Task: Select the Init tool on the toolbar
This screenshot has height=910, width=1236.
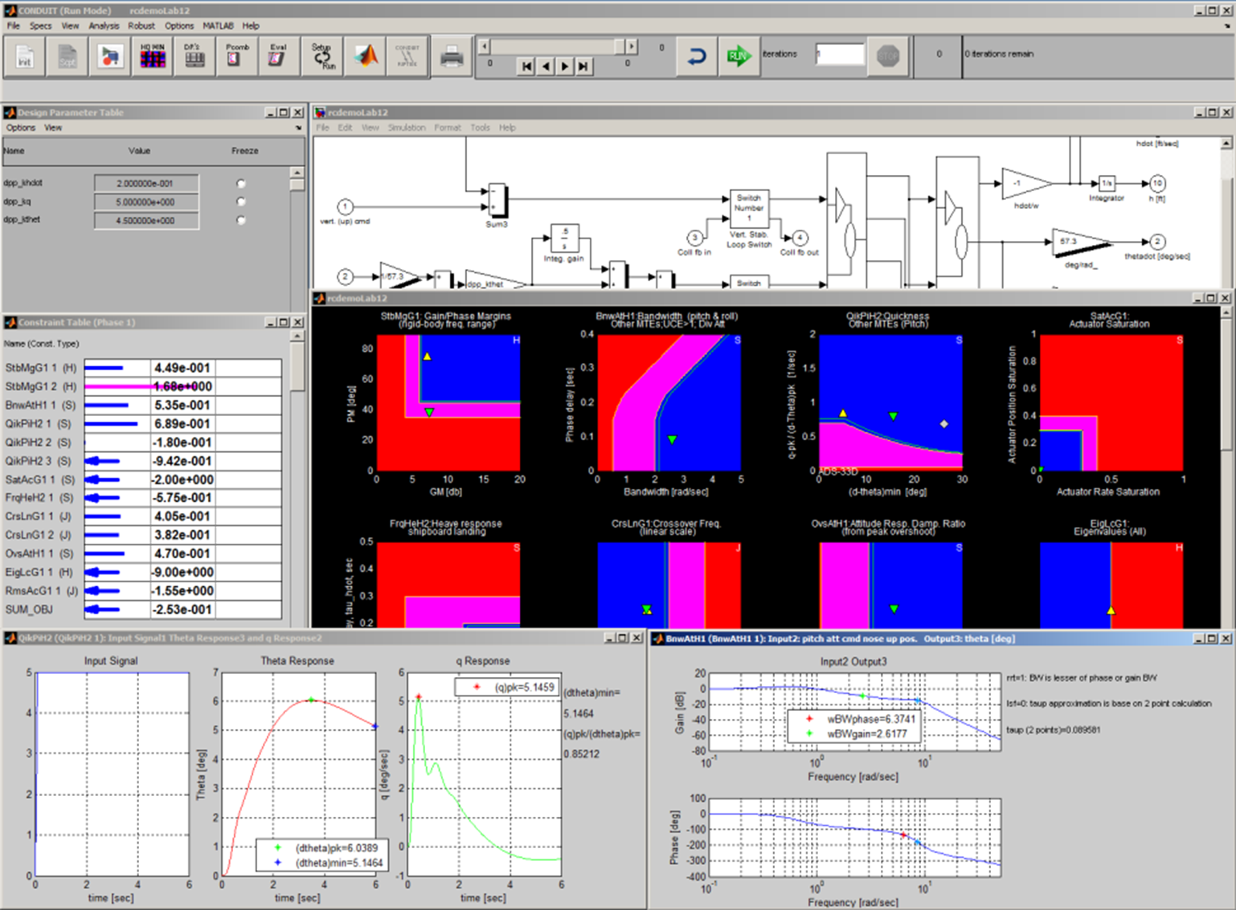Action: point(23,55)
